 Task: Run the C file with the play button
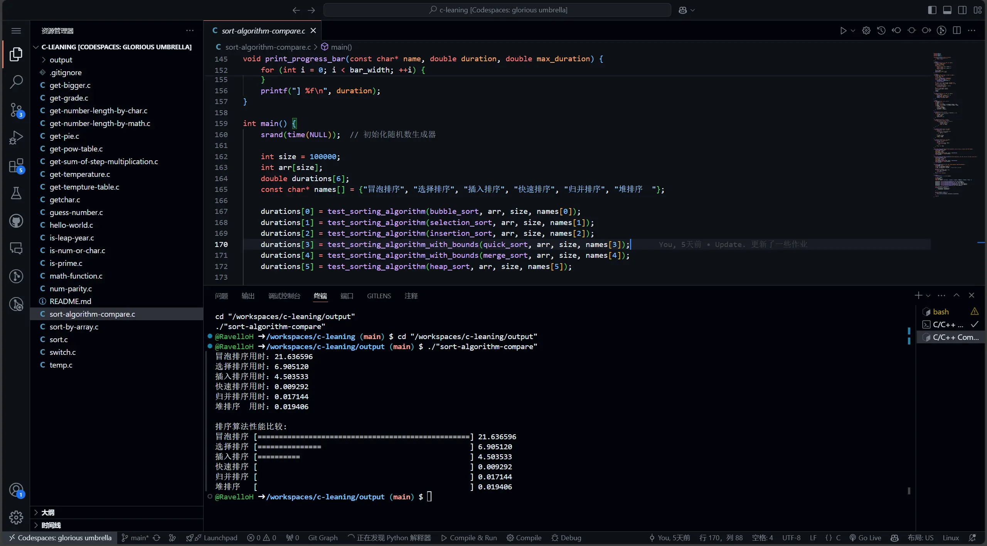pos(843,30)
